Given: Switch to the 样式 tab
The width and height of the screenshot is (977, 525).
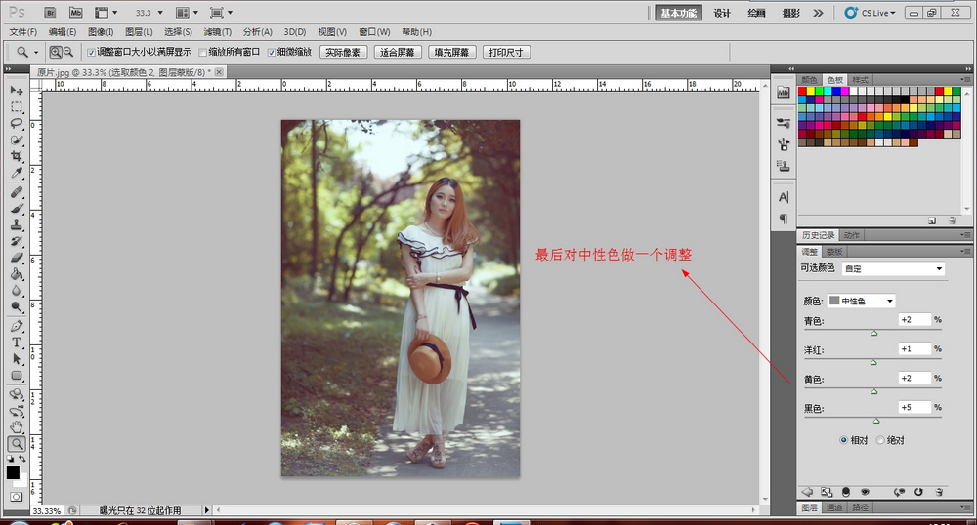Looking at the screenshot, I should click(860, 80).
